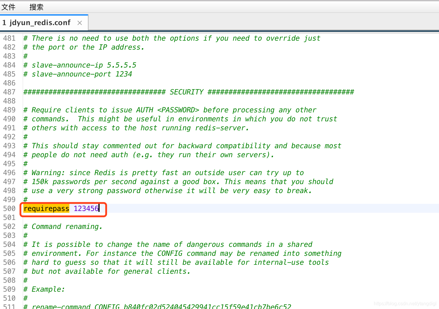Click the 'Require clients to issue AUTH' line

coord(170,110)
